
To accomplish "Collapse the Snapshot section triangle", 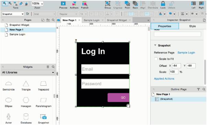I will [155, 45].
